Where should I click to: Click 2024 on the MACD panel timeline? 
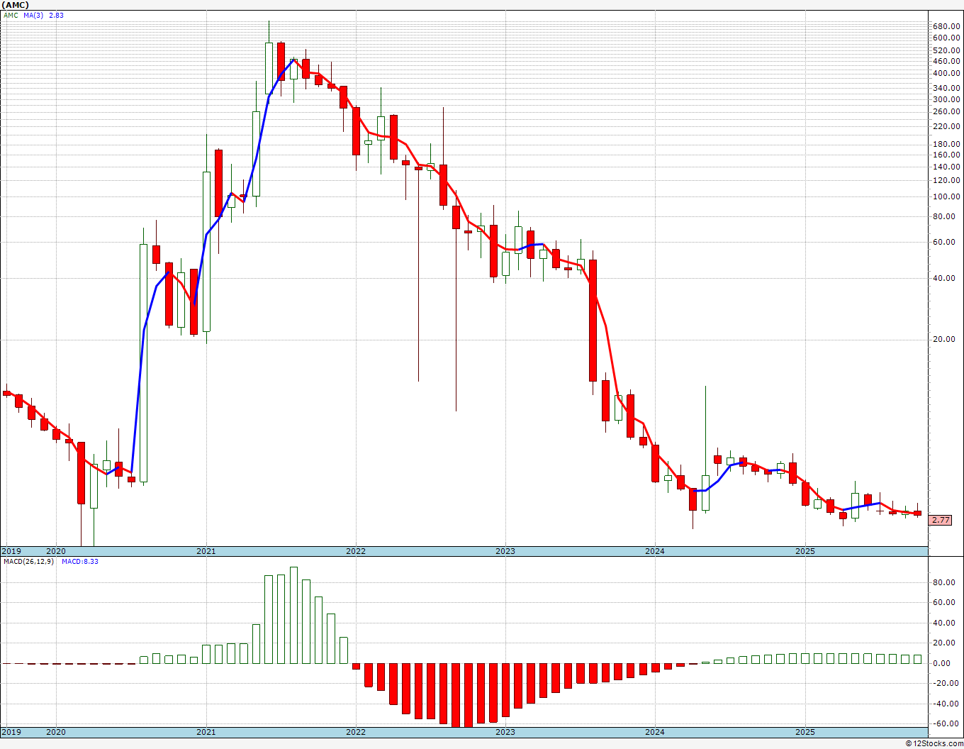coord(654,732)
